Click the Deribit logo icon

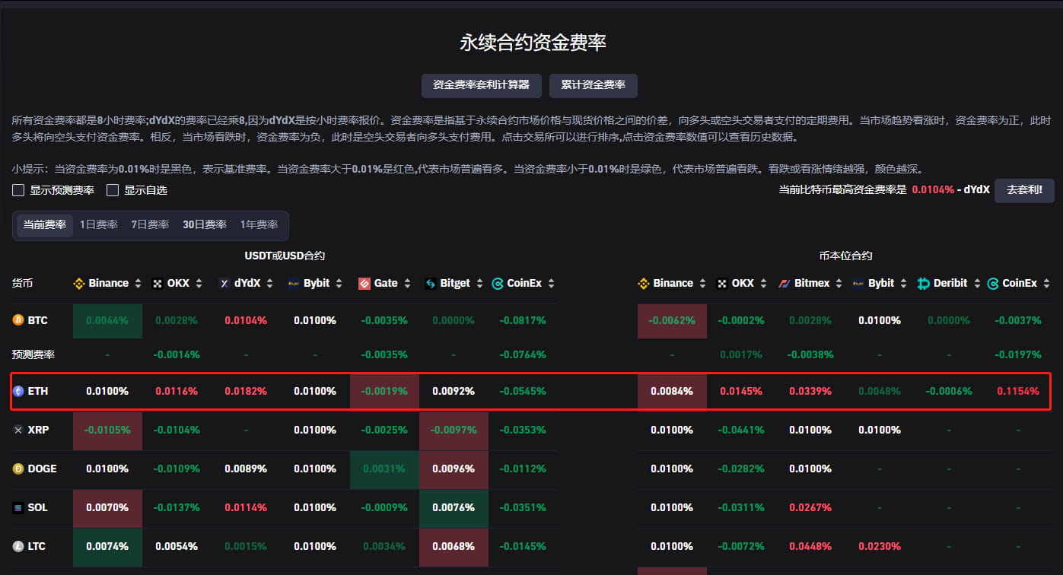click(x=924, y=284)
